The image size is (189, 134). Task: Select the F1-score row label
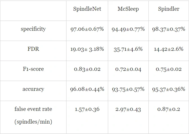point(33,69)
